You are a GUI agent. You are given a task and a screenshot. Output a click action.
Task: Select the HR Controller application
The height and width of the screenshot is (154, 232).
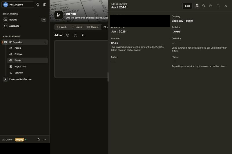25,42
